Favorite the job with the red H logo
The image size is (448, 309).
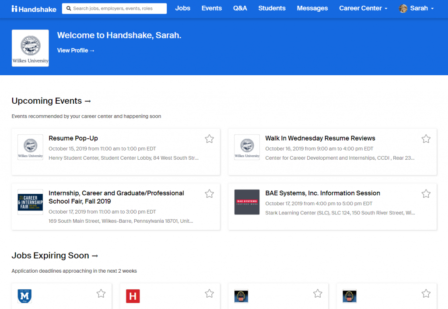(x=210, y=294)
